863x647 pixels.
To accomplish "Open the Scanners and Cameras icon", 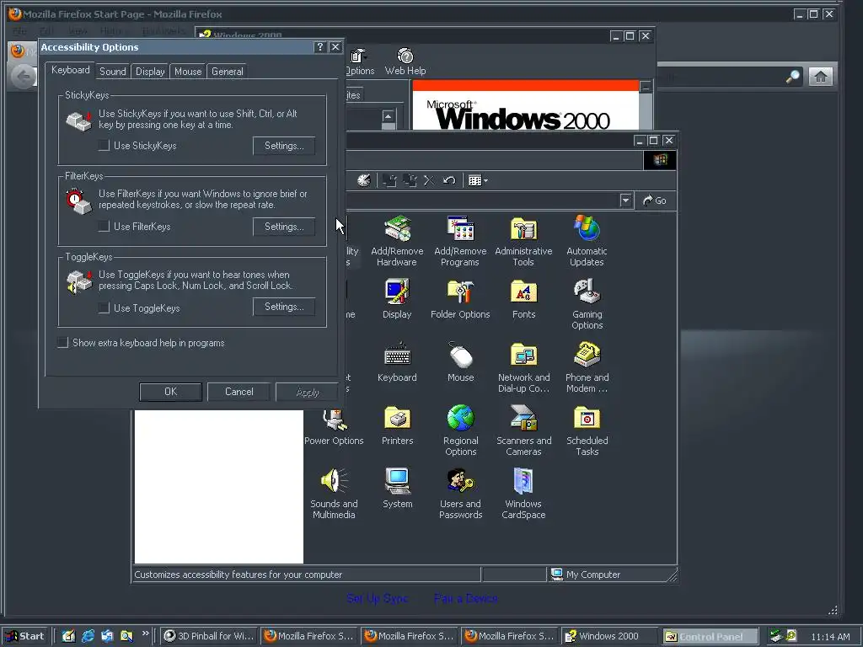I will (x=523, y=430).
